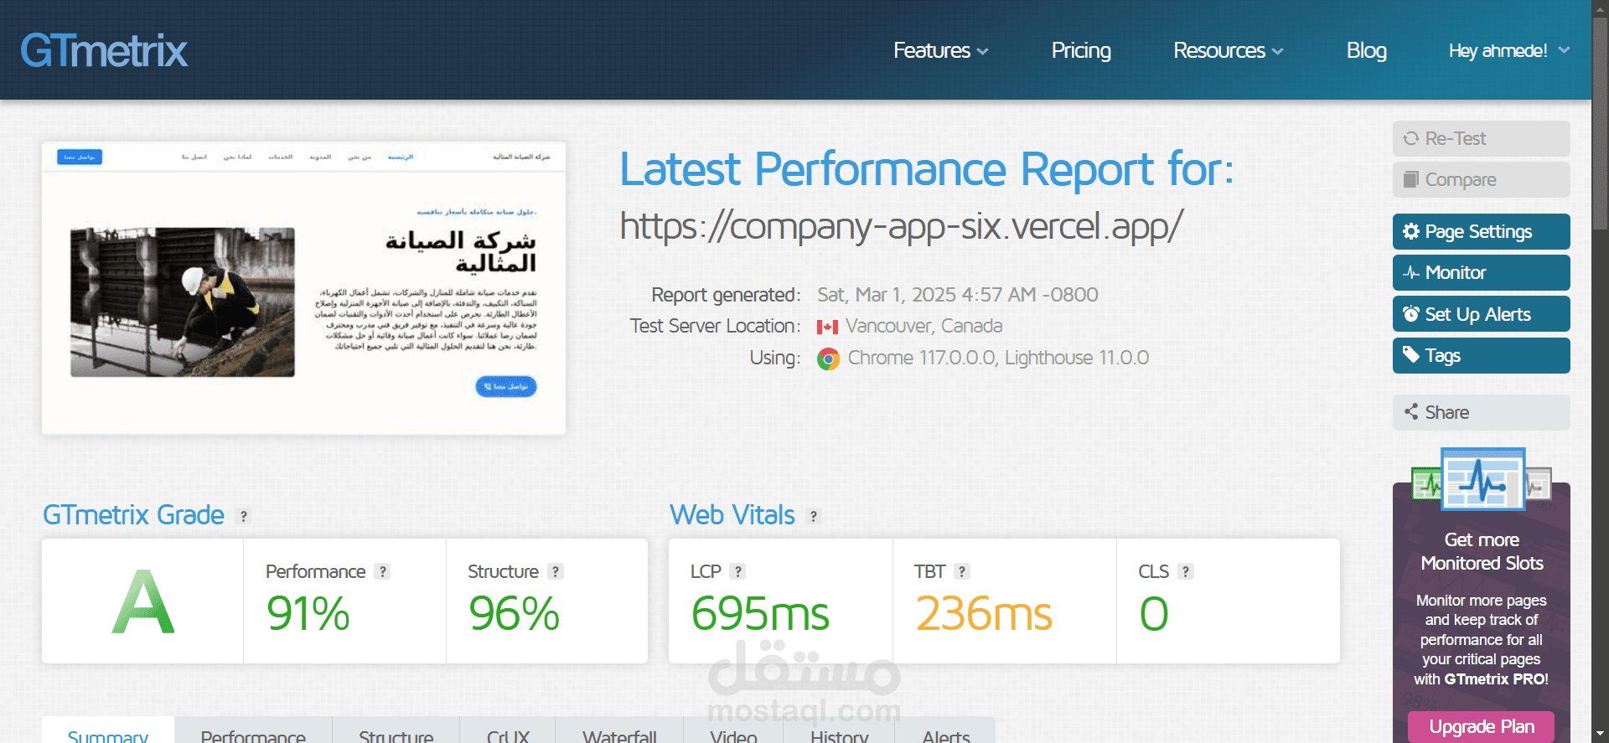Click the Share button
This screenshot has width=1609, height=743.
coord(1481,412)
